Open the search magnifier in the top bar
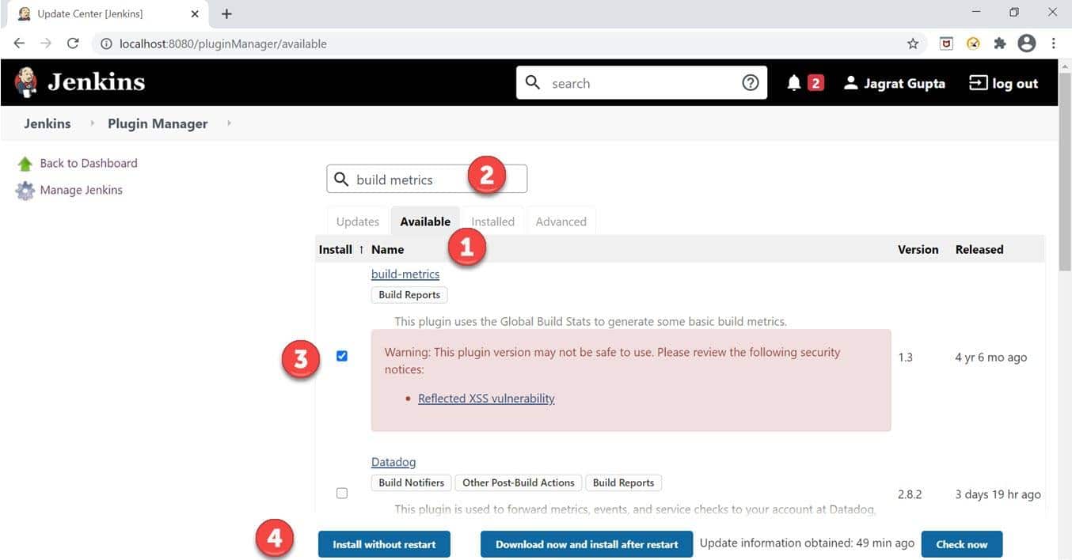The width and height of the screenshot is (1072, 560). tap(532, 82)
